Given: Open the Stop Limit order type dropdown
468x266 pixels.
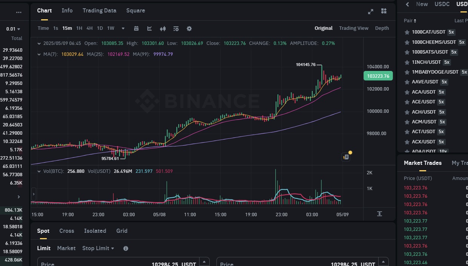Looking at the screenshot, I should click(98, 248).
